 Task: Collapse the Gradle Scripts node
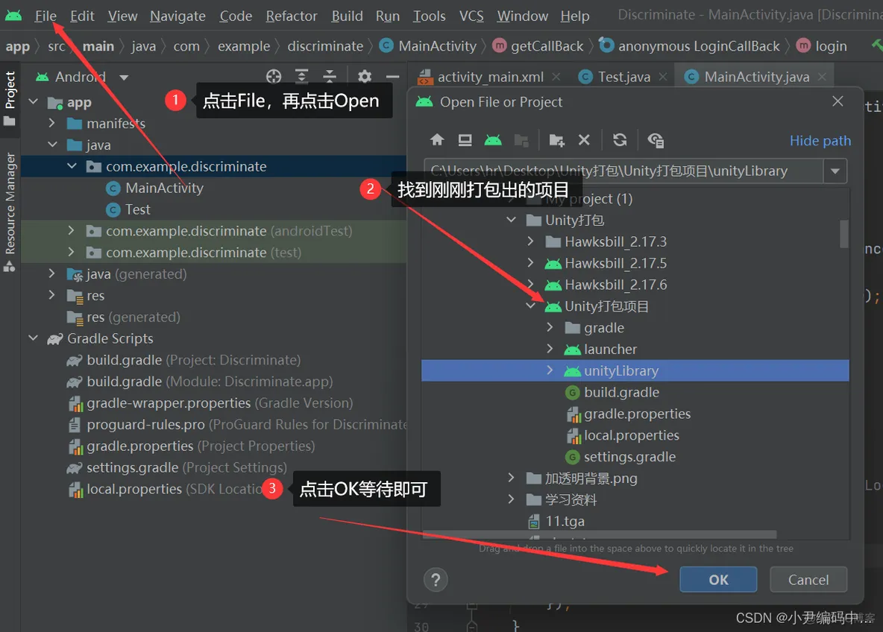pos(34,338)
